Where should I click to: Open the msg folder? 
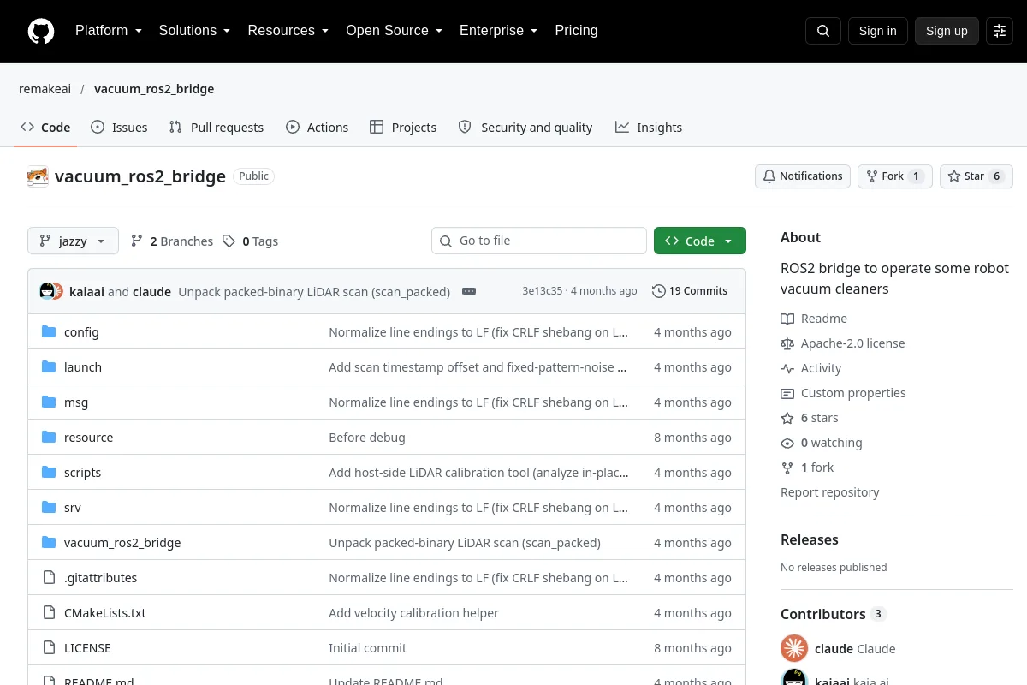click(76, 402)
